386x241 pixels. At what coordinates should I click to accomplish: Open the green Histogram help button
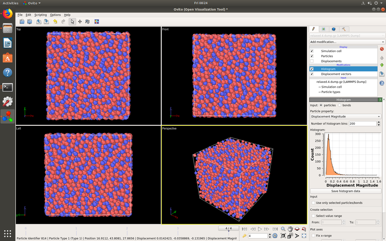point(380,100)
